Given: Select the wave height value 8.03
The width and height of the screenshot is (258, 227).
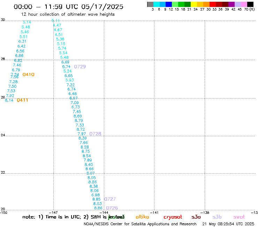Looking at the screenshot, I should coord(97,204).
